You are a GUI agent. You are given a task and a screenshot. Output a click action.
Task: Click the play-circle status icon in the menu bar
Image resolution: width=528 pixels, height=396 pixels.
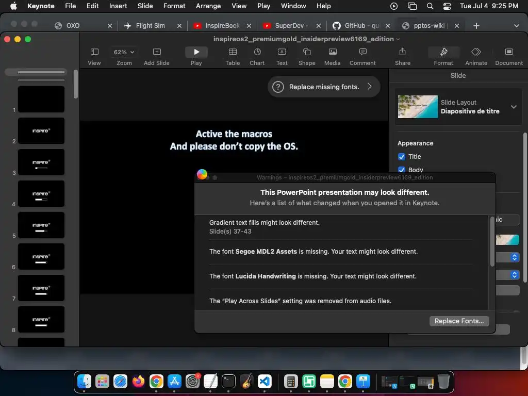[393, 6]
